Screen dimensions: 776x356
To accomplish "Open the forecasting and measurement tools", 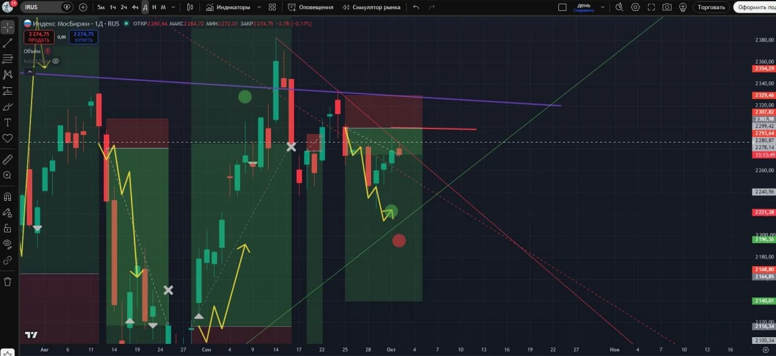I will pos(8,91).
